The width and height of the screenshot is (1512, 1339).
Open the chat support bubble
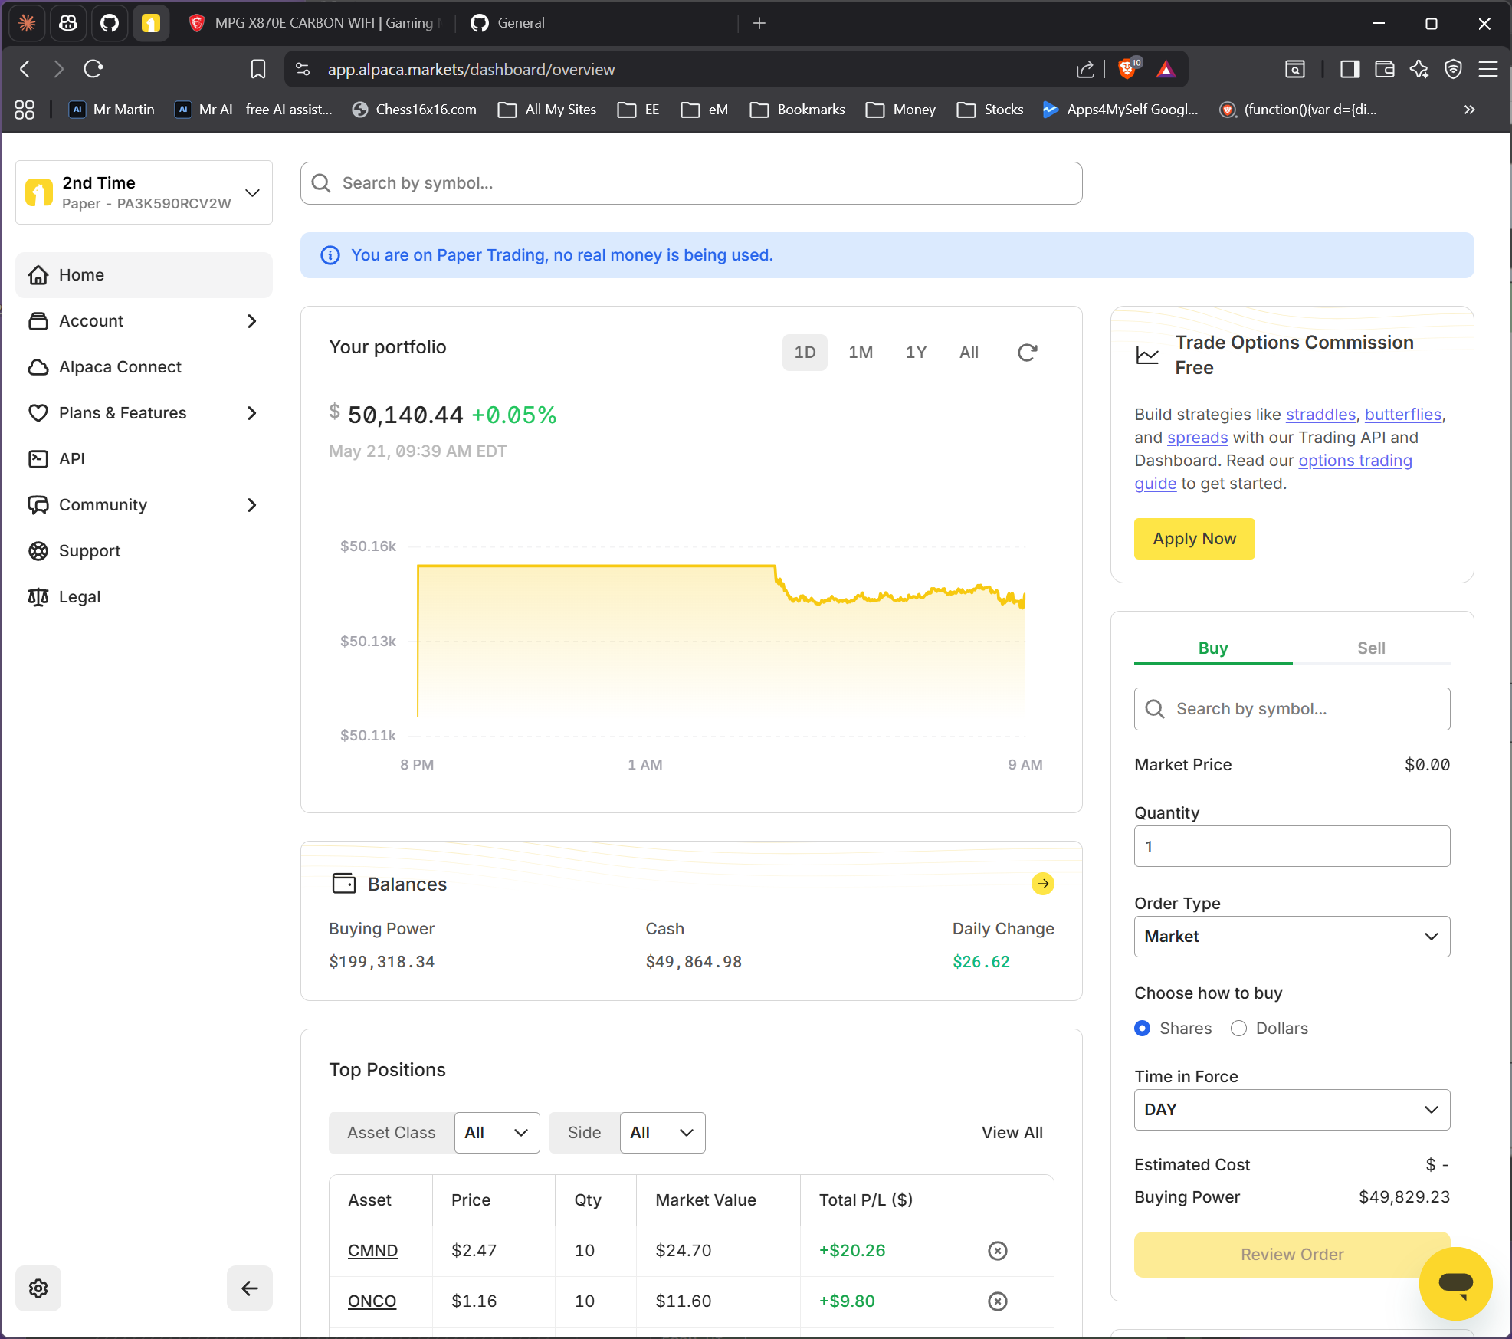(1455, 1283)
